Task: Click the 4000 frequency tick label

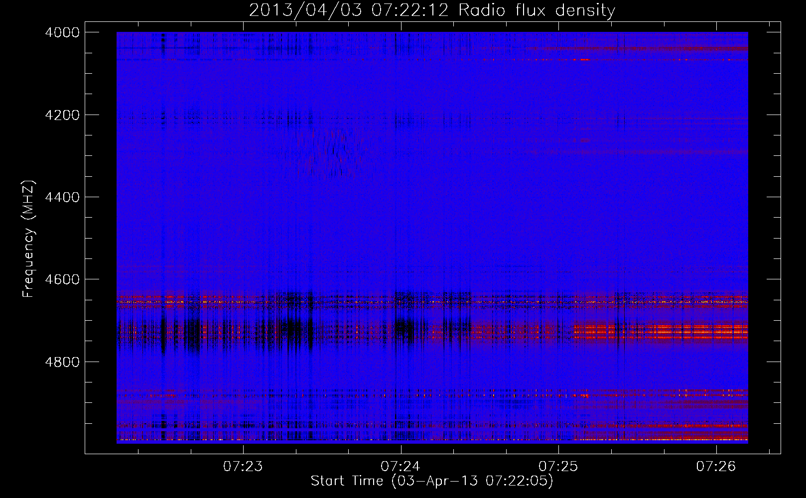Action: (62, 32)
